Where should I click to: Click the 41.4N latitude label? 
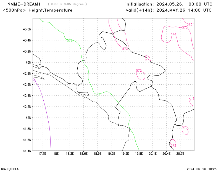tap(27, 151)
